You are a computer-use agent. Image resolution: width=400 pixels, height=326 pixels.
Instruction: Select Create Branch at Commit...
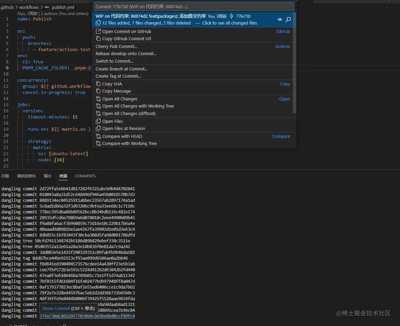(x=194, y=69)
